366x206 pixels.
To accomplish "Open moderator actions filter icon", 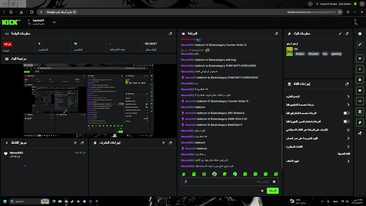I will pyautogui.click(x=164, y=142).
